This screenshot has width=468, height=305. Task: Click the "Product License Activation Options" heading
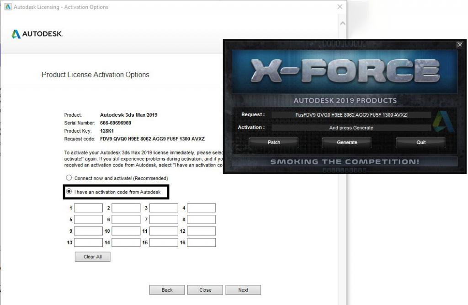click(96, 75)
